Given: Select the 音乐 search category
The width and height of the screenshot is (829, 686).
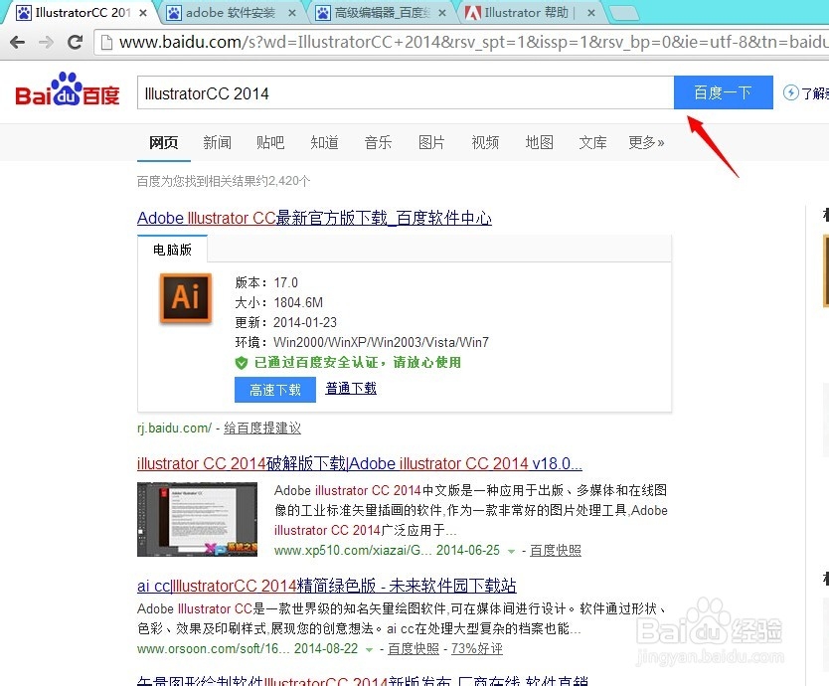Looking at the screenshot, I should [x=378, y=142].
